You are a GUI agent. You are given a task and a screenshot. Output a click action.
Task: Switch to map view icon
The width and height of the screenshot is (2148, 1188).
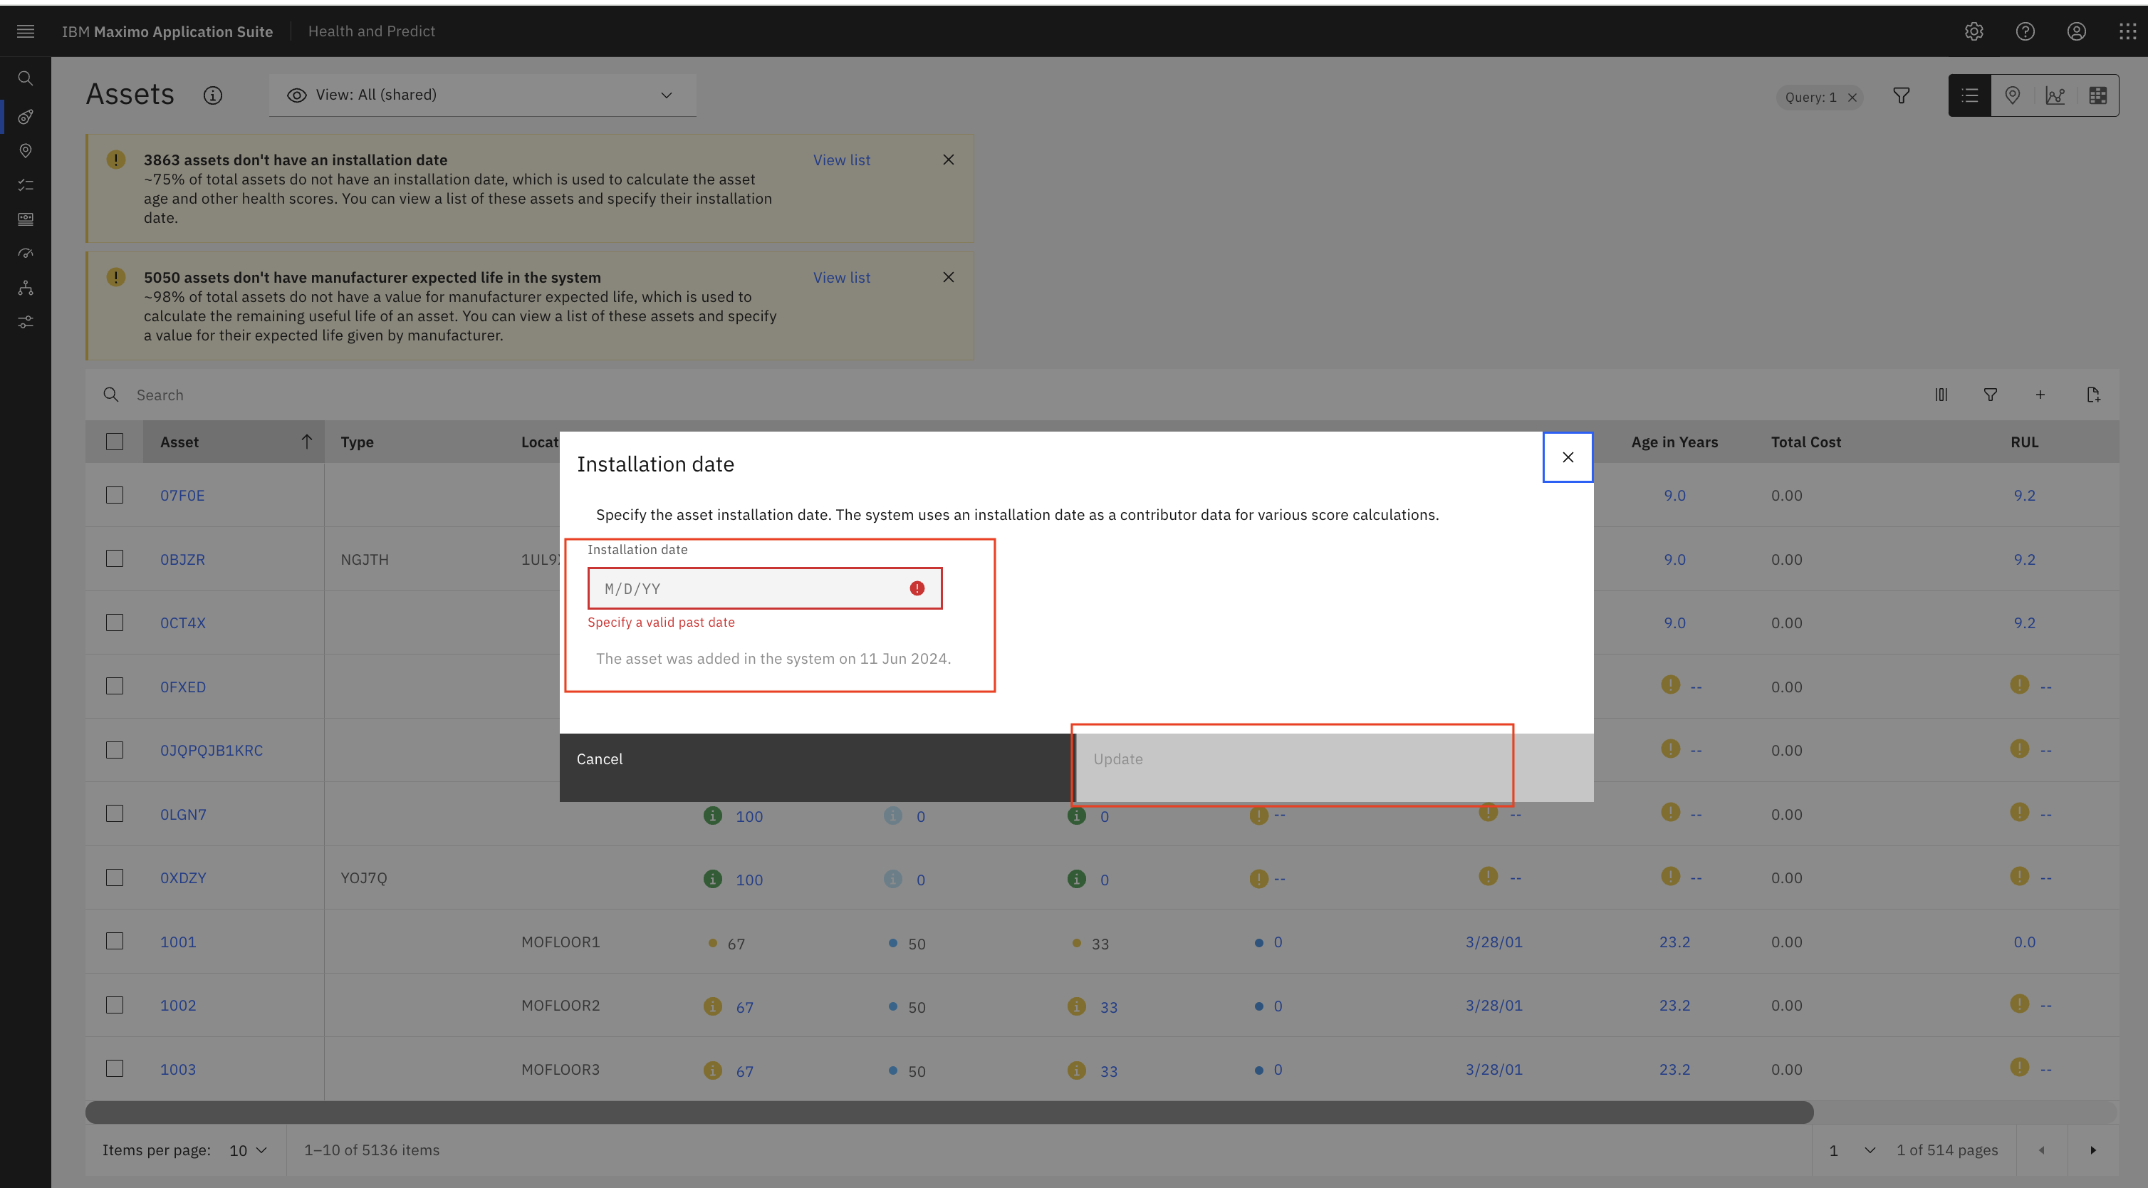pos(2012,95)
